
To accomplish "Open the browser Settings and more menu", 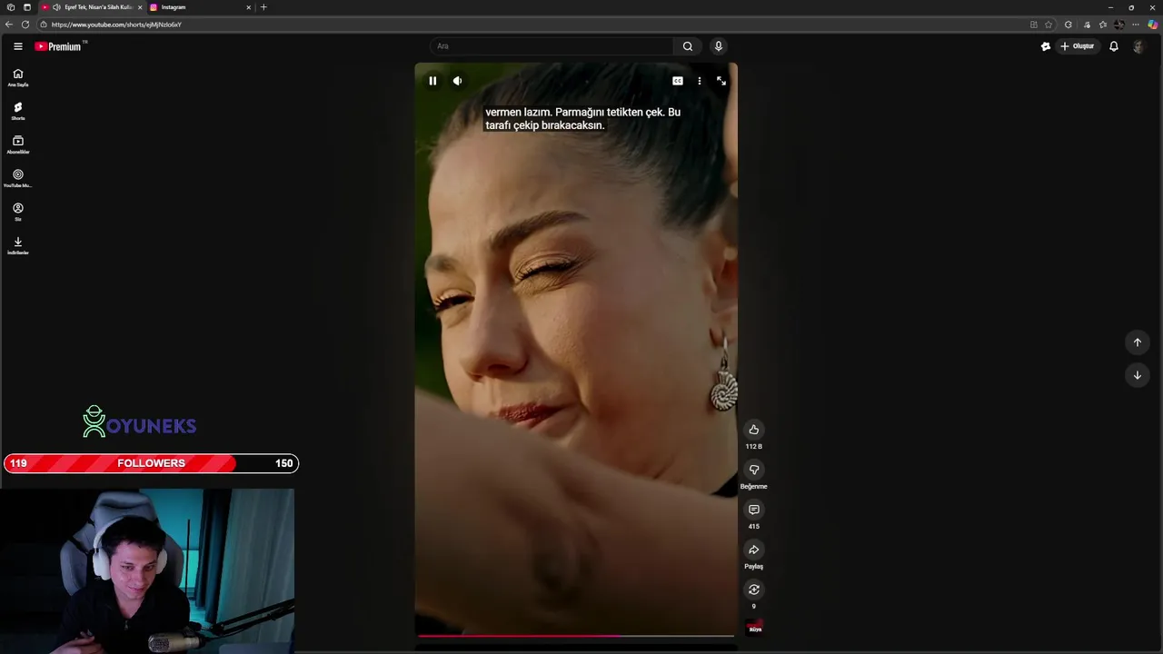I will point(1136,25).
